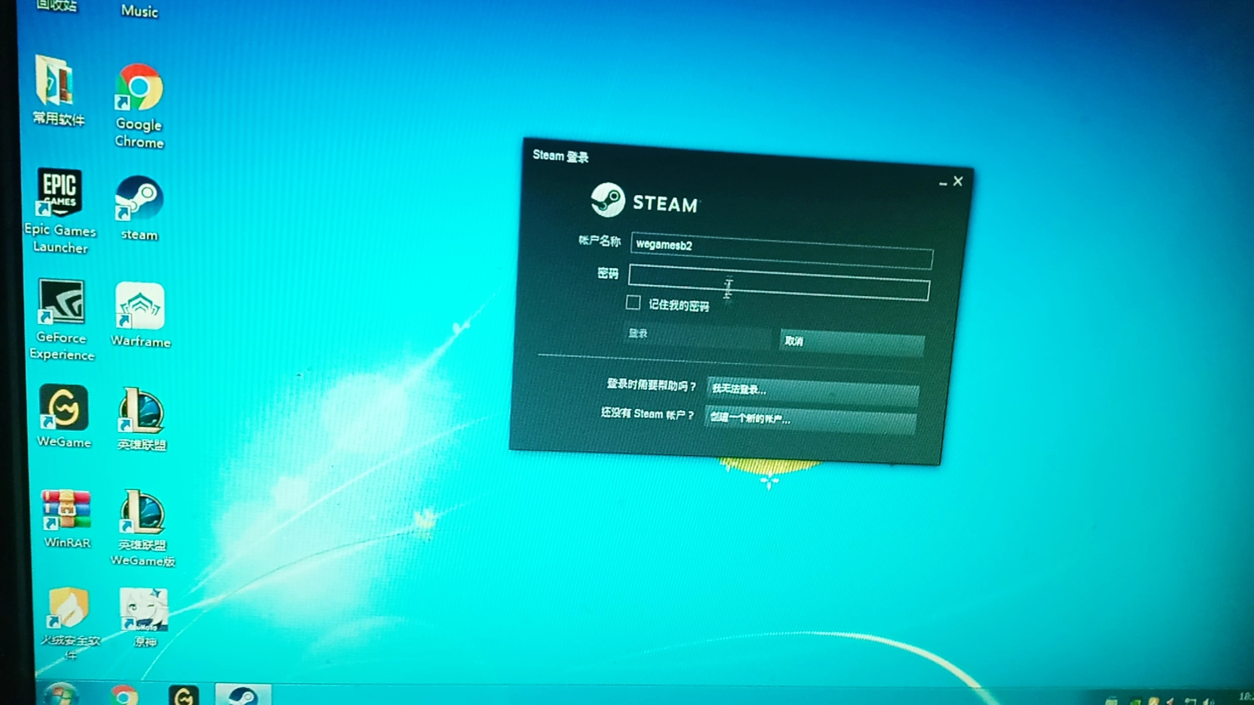
Task: Open WeGame from the taskbar
Action: (x=183, y=695)
